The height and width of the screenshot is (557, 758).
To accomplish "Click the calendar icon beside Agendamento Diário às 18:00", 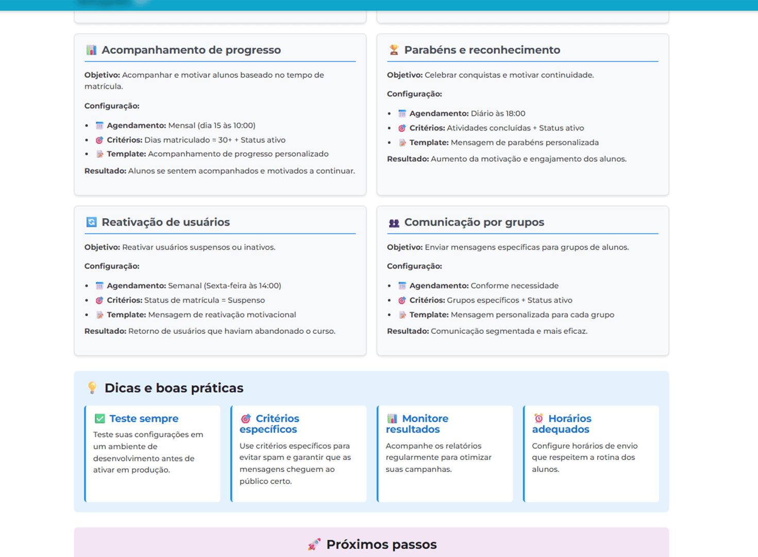I will pos(402,113).
